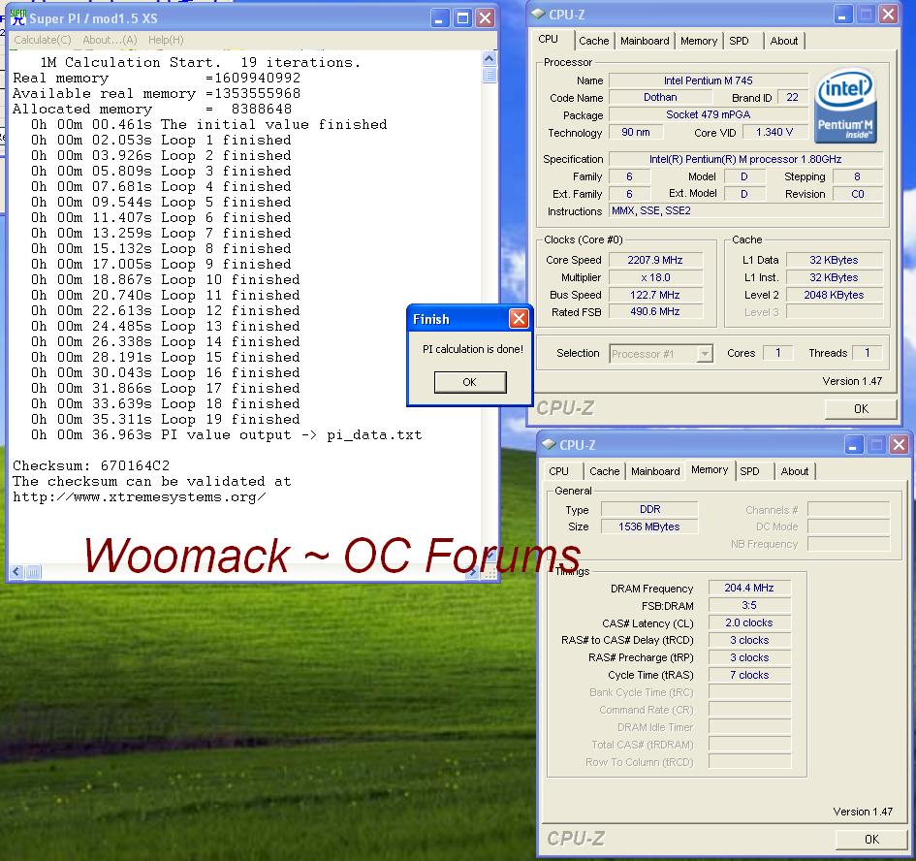916x861 pixels.
Task: Click Super PI vertical scrollbar up arrow
Action: tap(490, 58)
